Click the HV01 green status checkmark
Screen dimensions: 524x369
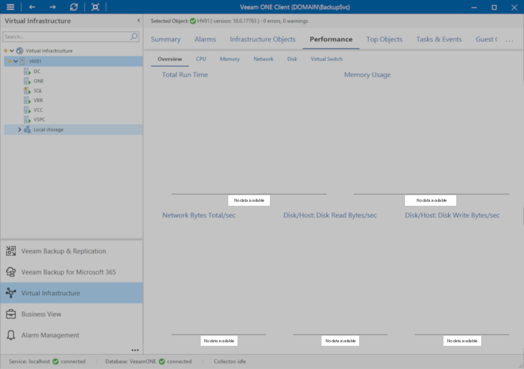point(193,21)
